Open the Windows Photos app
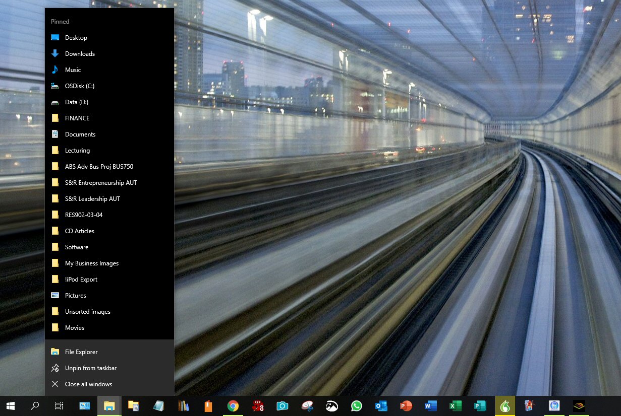621x416 pixels. pos(331,406)
